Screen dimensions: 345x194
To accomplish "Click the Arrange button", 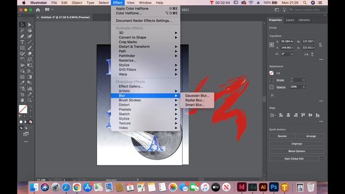I will 311,136.
